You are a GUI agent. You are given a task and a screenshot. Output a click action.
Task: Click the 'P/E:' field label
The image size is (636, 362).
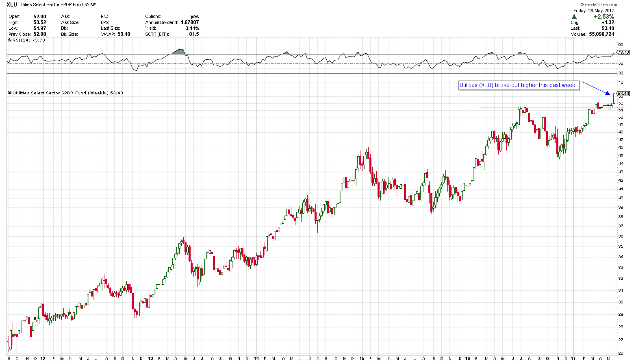(x=104, y=17)
